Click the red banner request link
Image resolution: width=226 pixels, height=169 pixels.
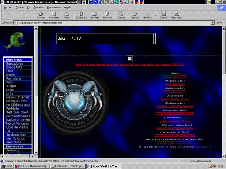(x=130, y=65)
